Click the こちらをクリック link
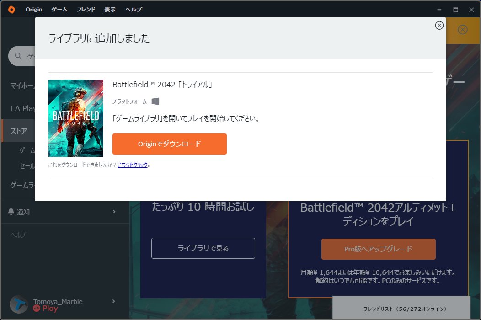This screenshot has width=481, height=320. pos(133,165)
